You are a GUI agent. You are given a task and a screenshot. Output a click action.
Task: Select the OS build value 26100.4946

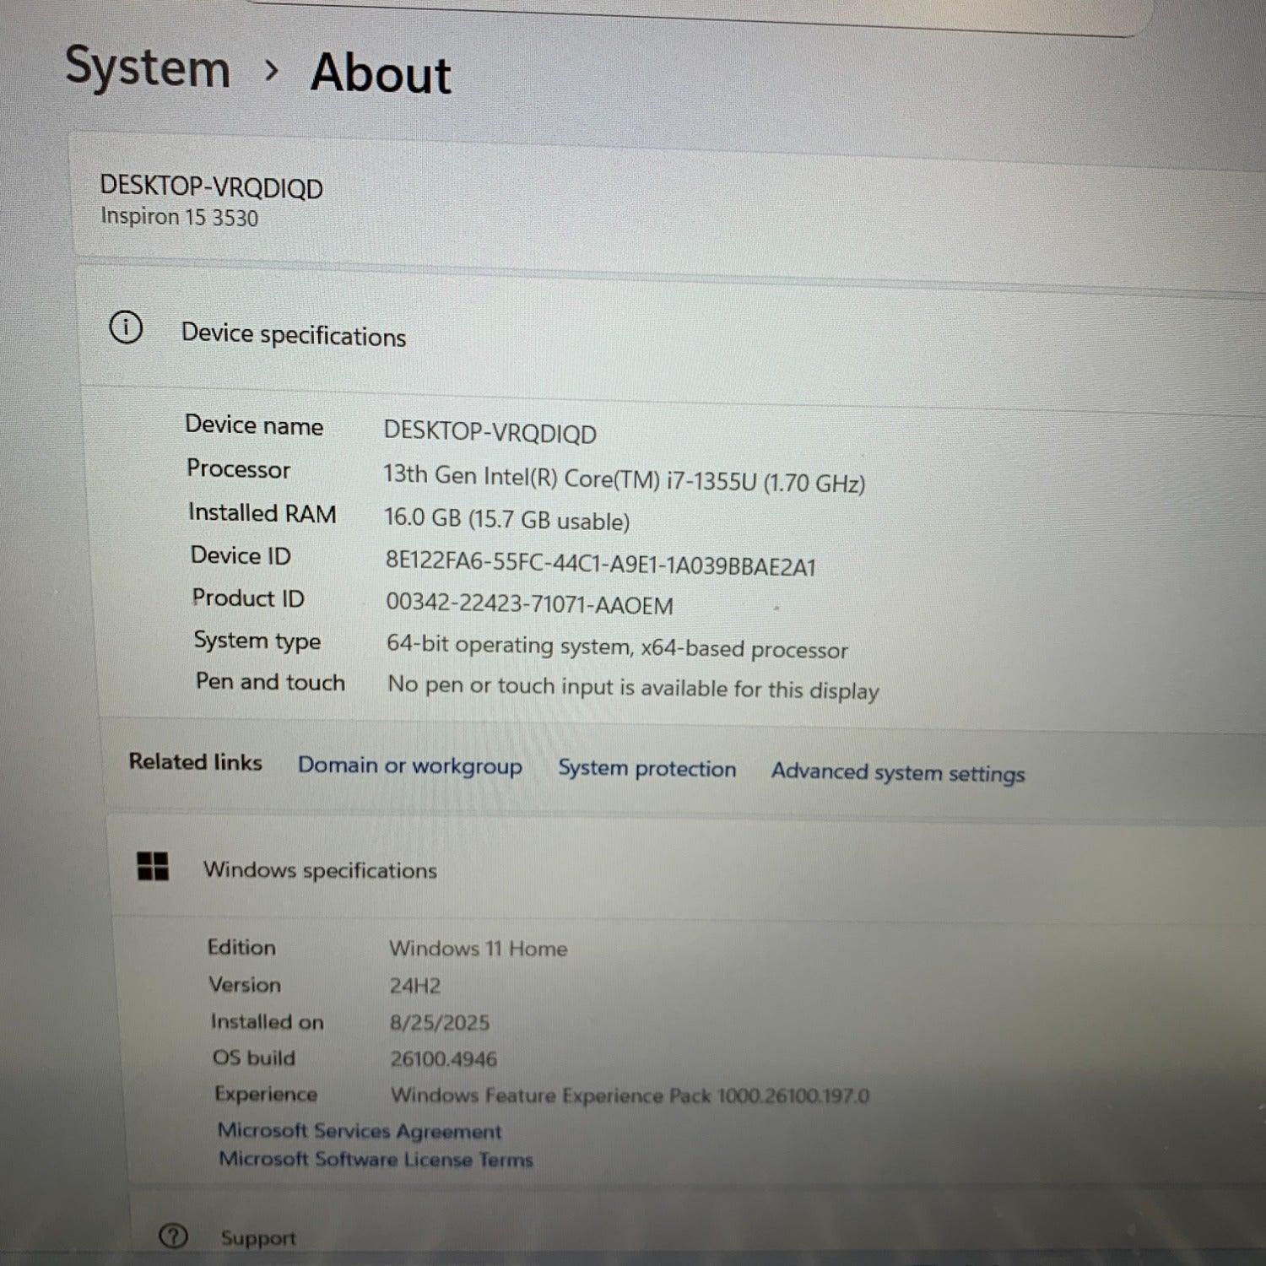(444, 1059)
